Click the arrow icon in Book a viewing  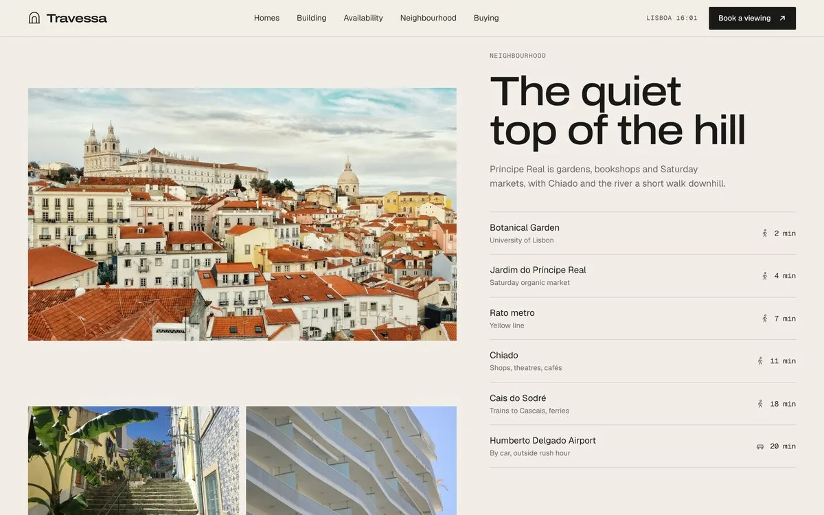click(x=782, y=19)
